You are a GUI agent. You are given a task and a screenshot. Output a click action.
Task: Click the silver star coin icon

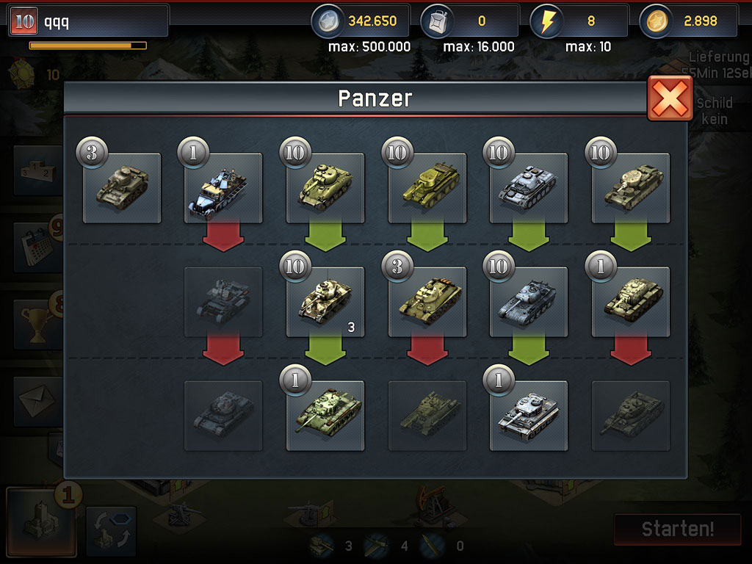point(328,21)
